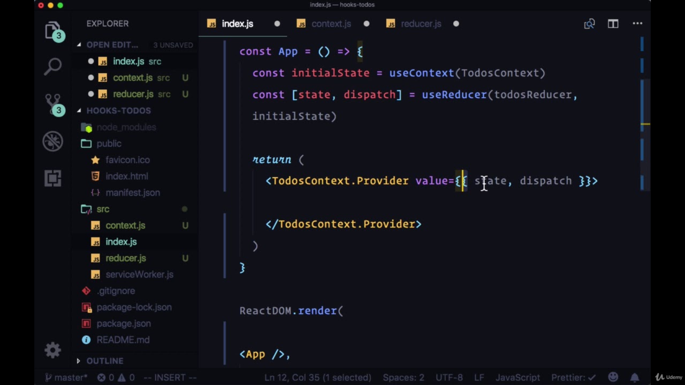Collapse the Open Editors section
Viewport: 685px width, 385px height.
tap(79, 45)
